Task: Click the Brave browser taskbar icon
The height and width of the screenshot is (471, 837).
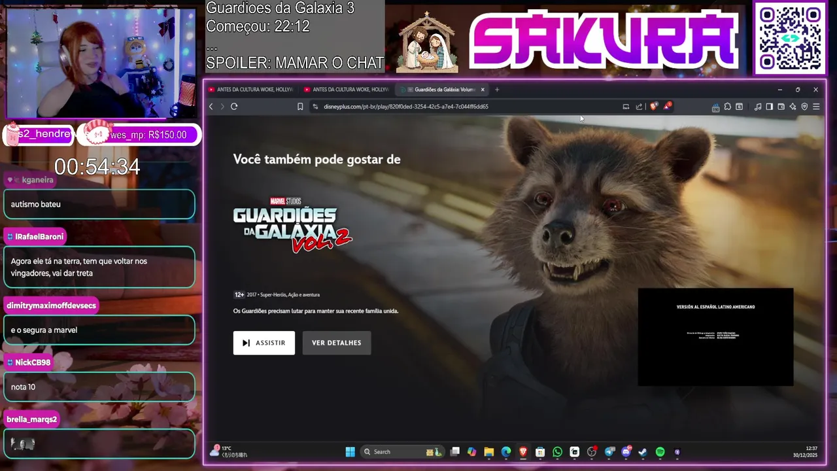Action: [523, 452]
